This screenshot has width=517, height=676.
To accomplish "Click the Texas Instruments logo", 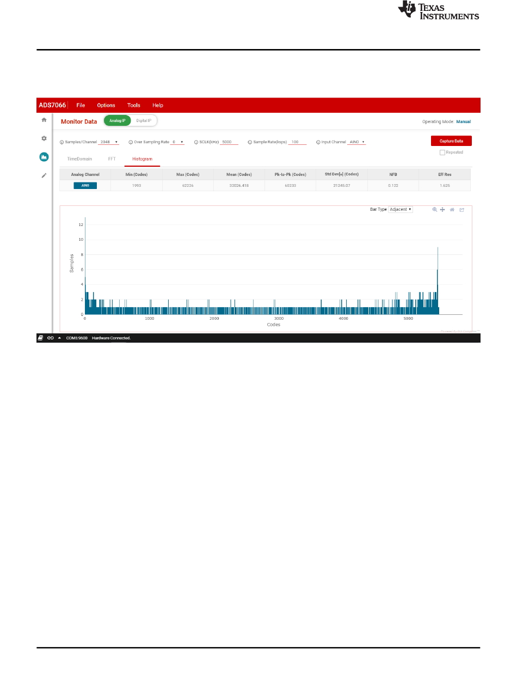I will point(439,11).
